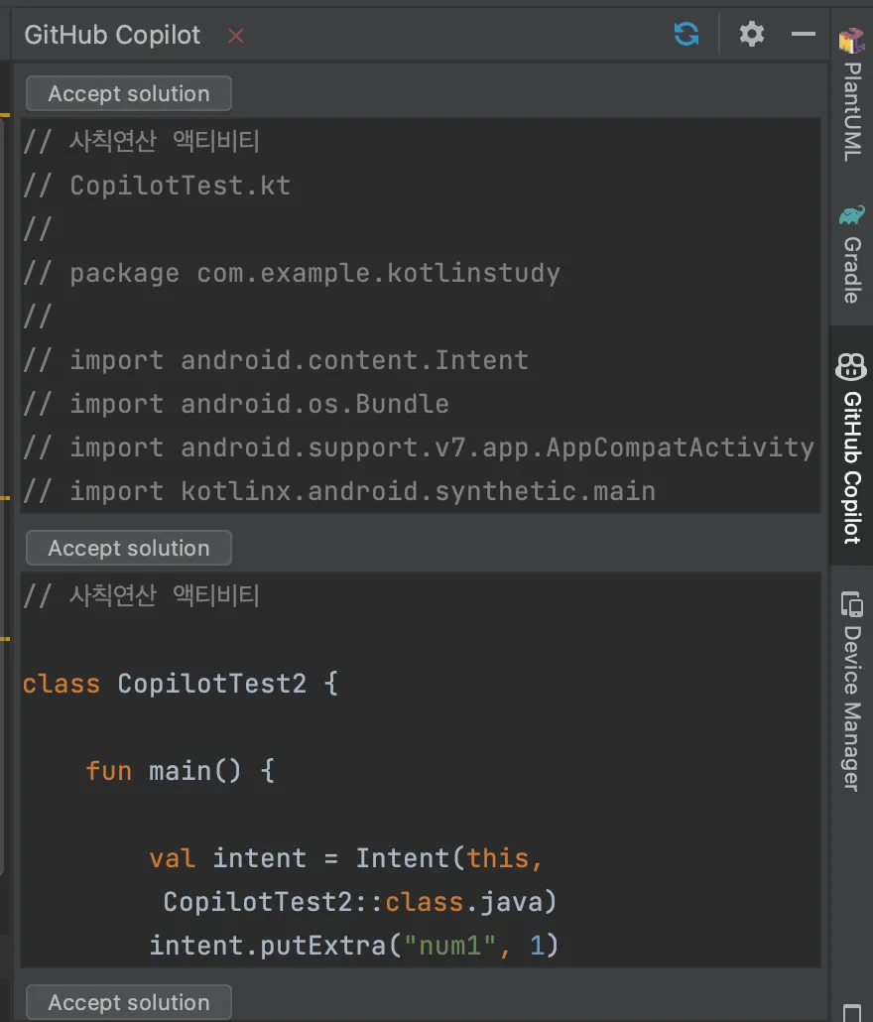
Task: Click the 'CopilotTest2::class.java)' line
Action: click(x=360, y=902)
